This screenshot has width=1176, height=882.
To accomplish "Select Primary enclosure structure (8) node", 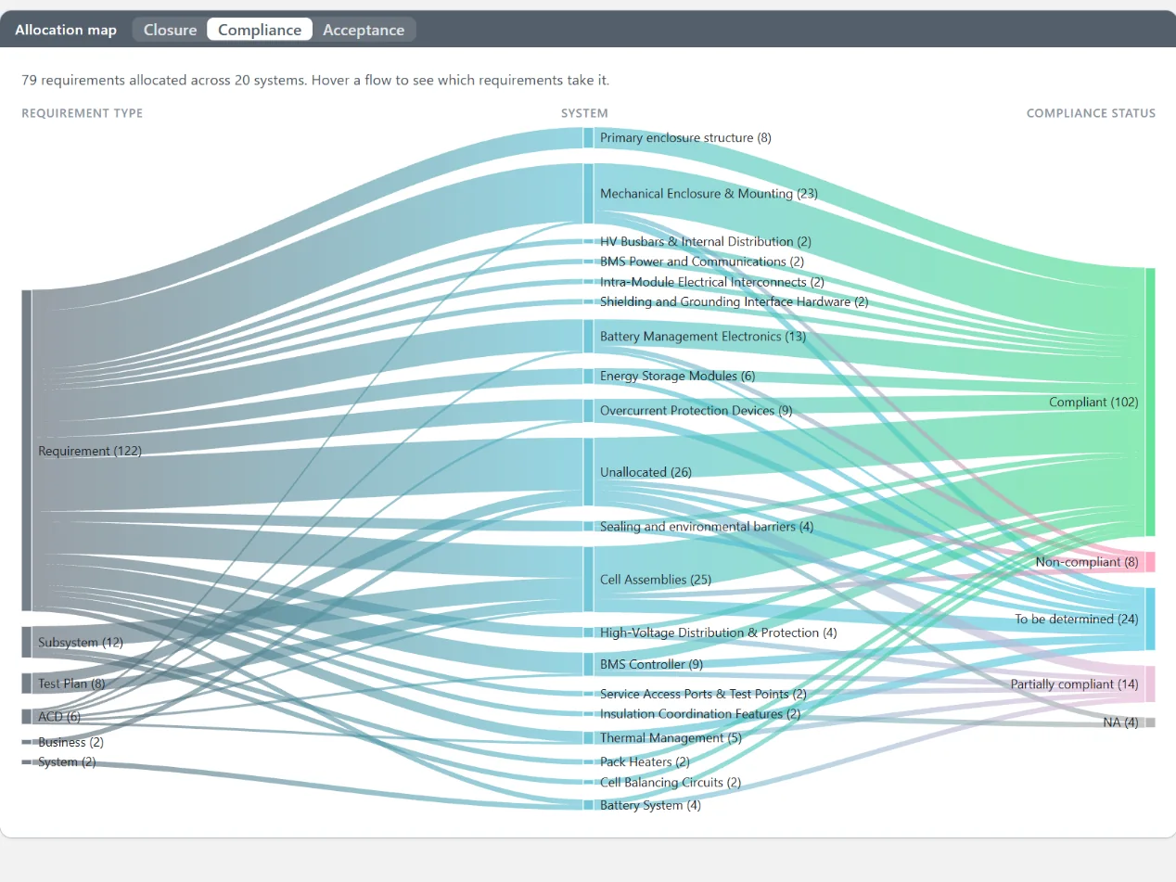I will tap(685, 138).
